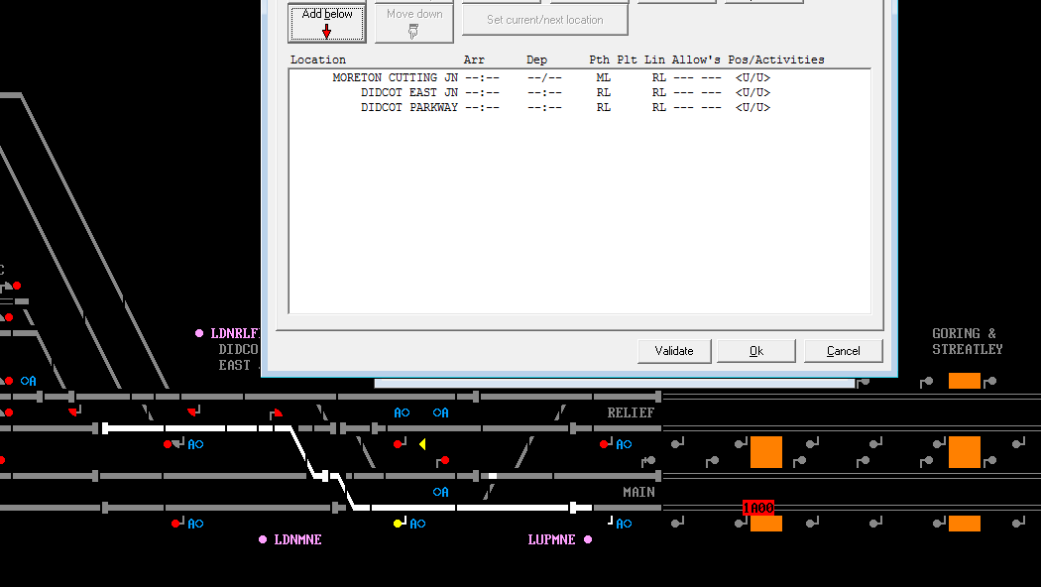The image size is (1041, 587).
Task: Toggle the AO auto button next to yellow signal
Action: click(x=417, y=524)
